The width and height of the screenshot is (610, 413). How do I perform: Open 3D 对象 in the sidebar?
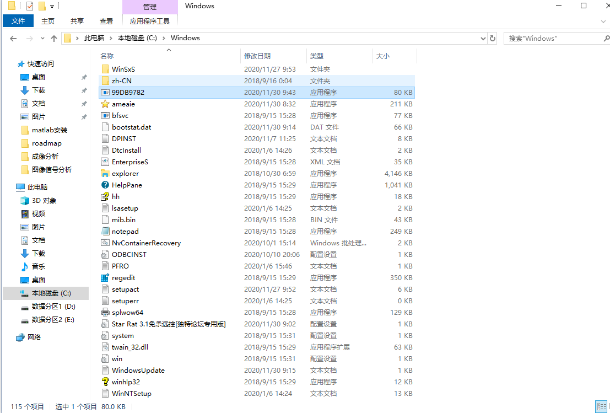44,201
